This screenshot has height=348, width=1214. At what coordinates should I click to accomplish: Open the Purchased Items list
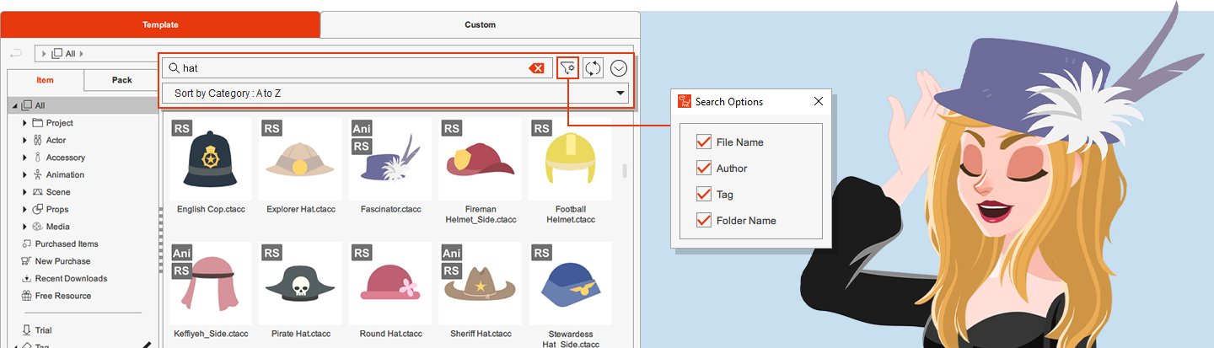pyautogui.click(x=66, y=244)
